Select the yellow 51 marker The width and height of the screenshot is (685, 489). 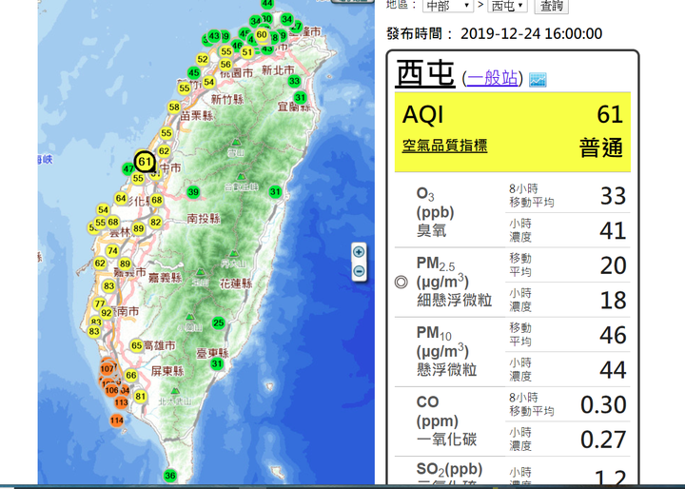point(247,53)
